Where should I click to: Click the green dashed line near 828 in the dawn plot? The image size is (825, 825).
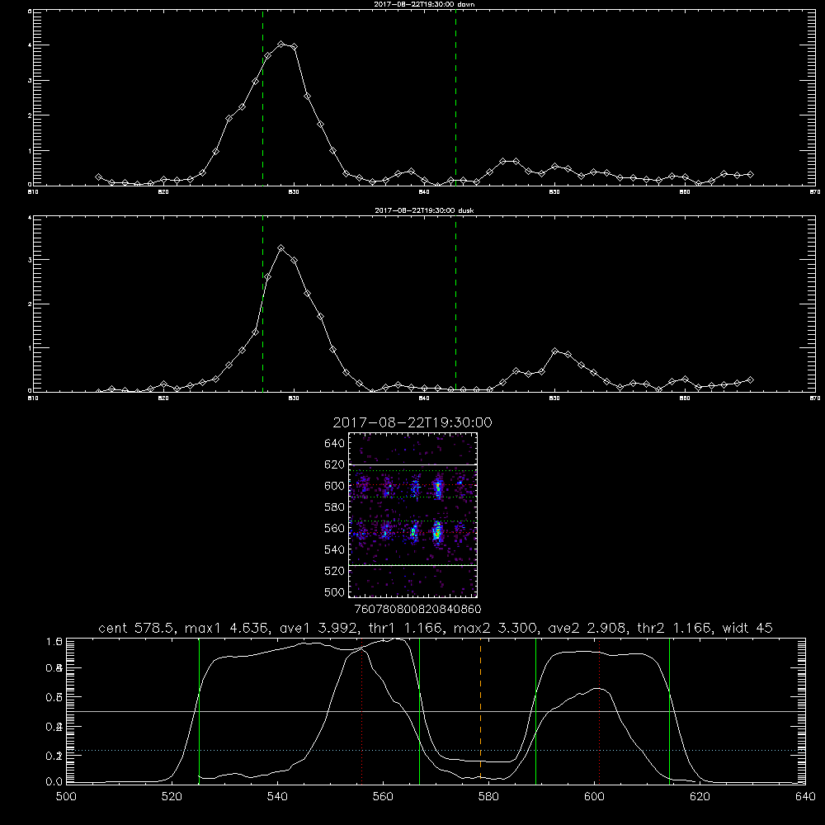coord(262,98)
